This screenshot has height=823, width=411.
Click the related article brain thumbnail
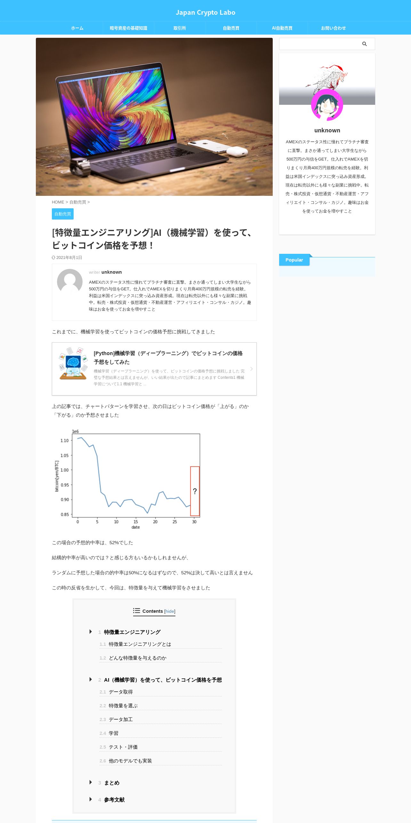coord(73,363)
